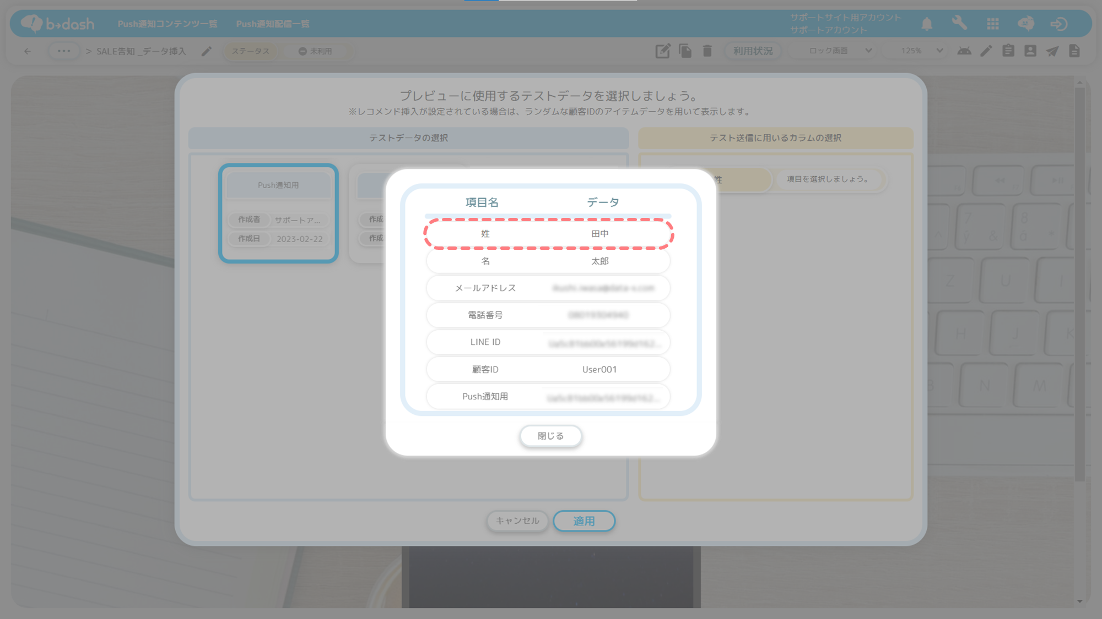Click the paper plane send icon
This screenshot has height=619, width=1102.
pos(1052,51)
